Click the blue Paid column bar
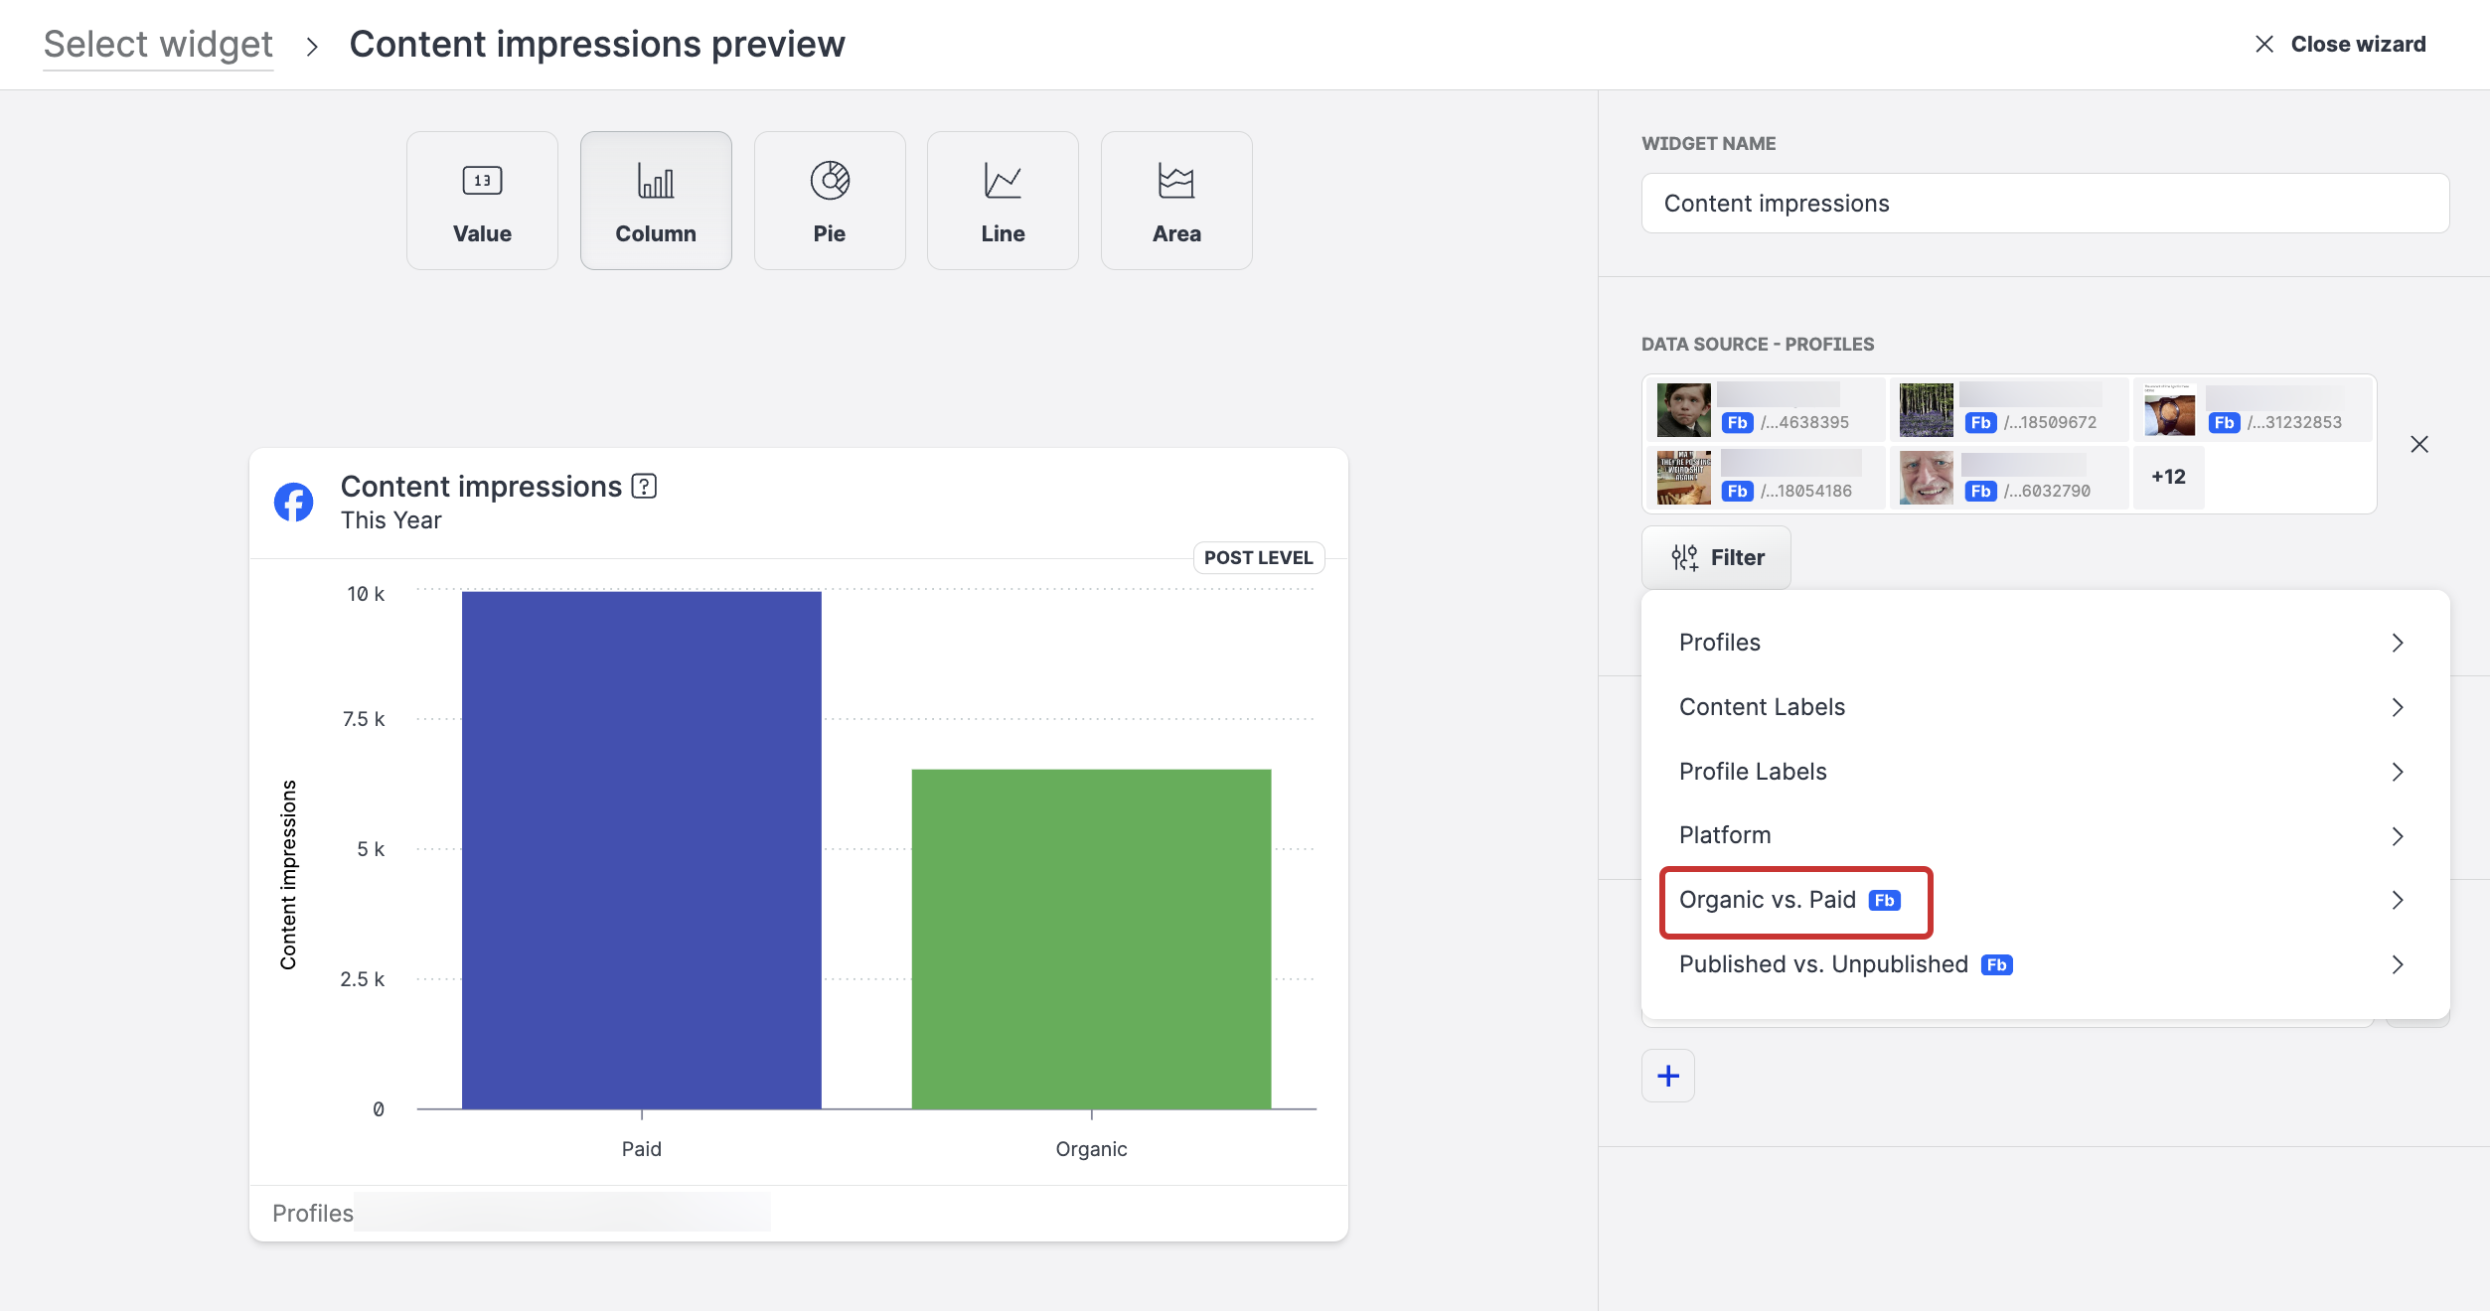 pos(642,850)
